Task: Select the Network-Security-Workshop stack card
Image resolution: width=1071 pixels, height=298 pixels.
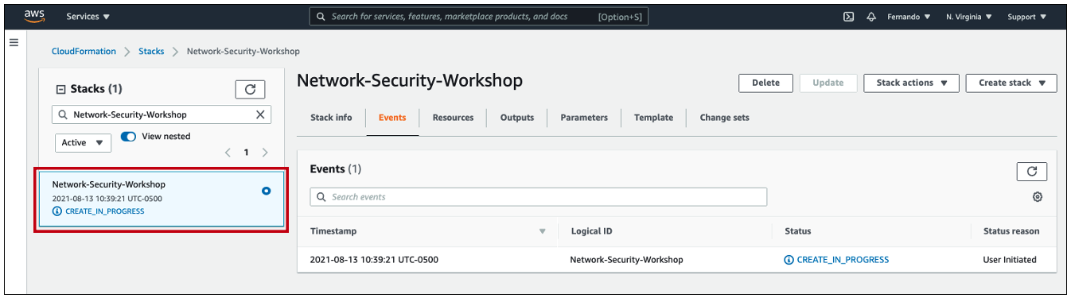Action: [162, 199]
